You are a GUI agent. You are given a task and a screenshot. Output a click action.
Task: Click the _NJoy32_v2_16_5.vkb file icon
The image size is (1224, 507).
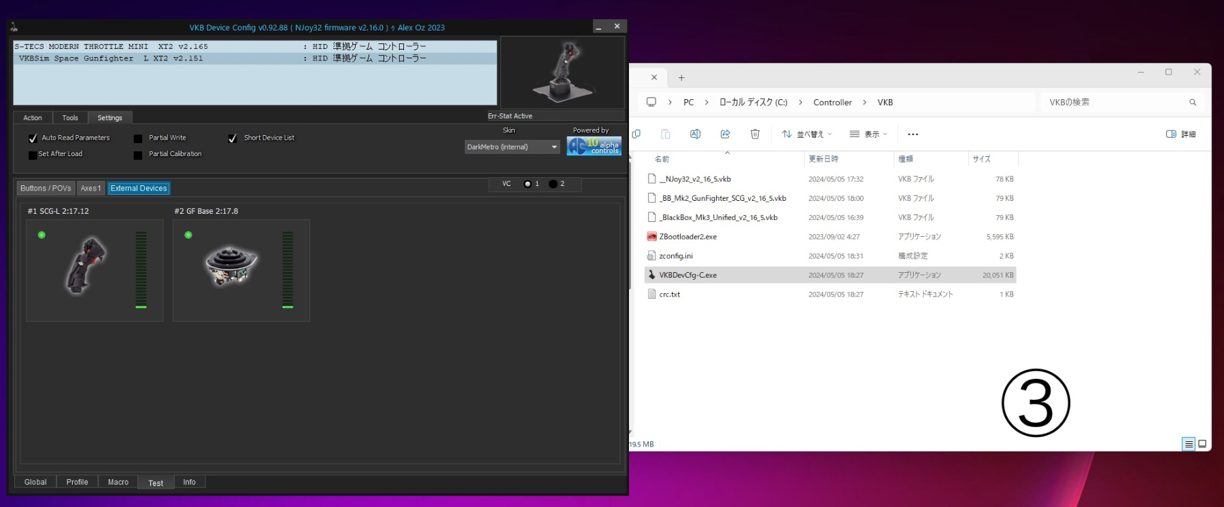(x=651, y=179)
